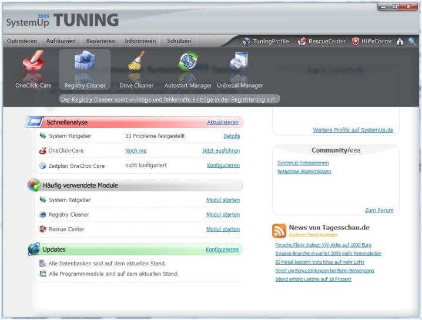This screenshot has width=422, height=320.
Task: Open 'Zum Forum' link in CommunityArea
Action: pyautogui.click(x=379, y=210)
